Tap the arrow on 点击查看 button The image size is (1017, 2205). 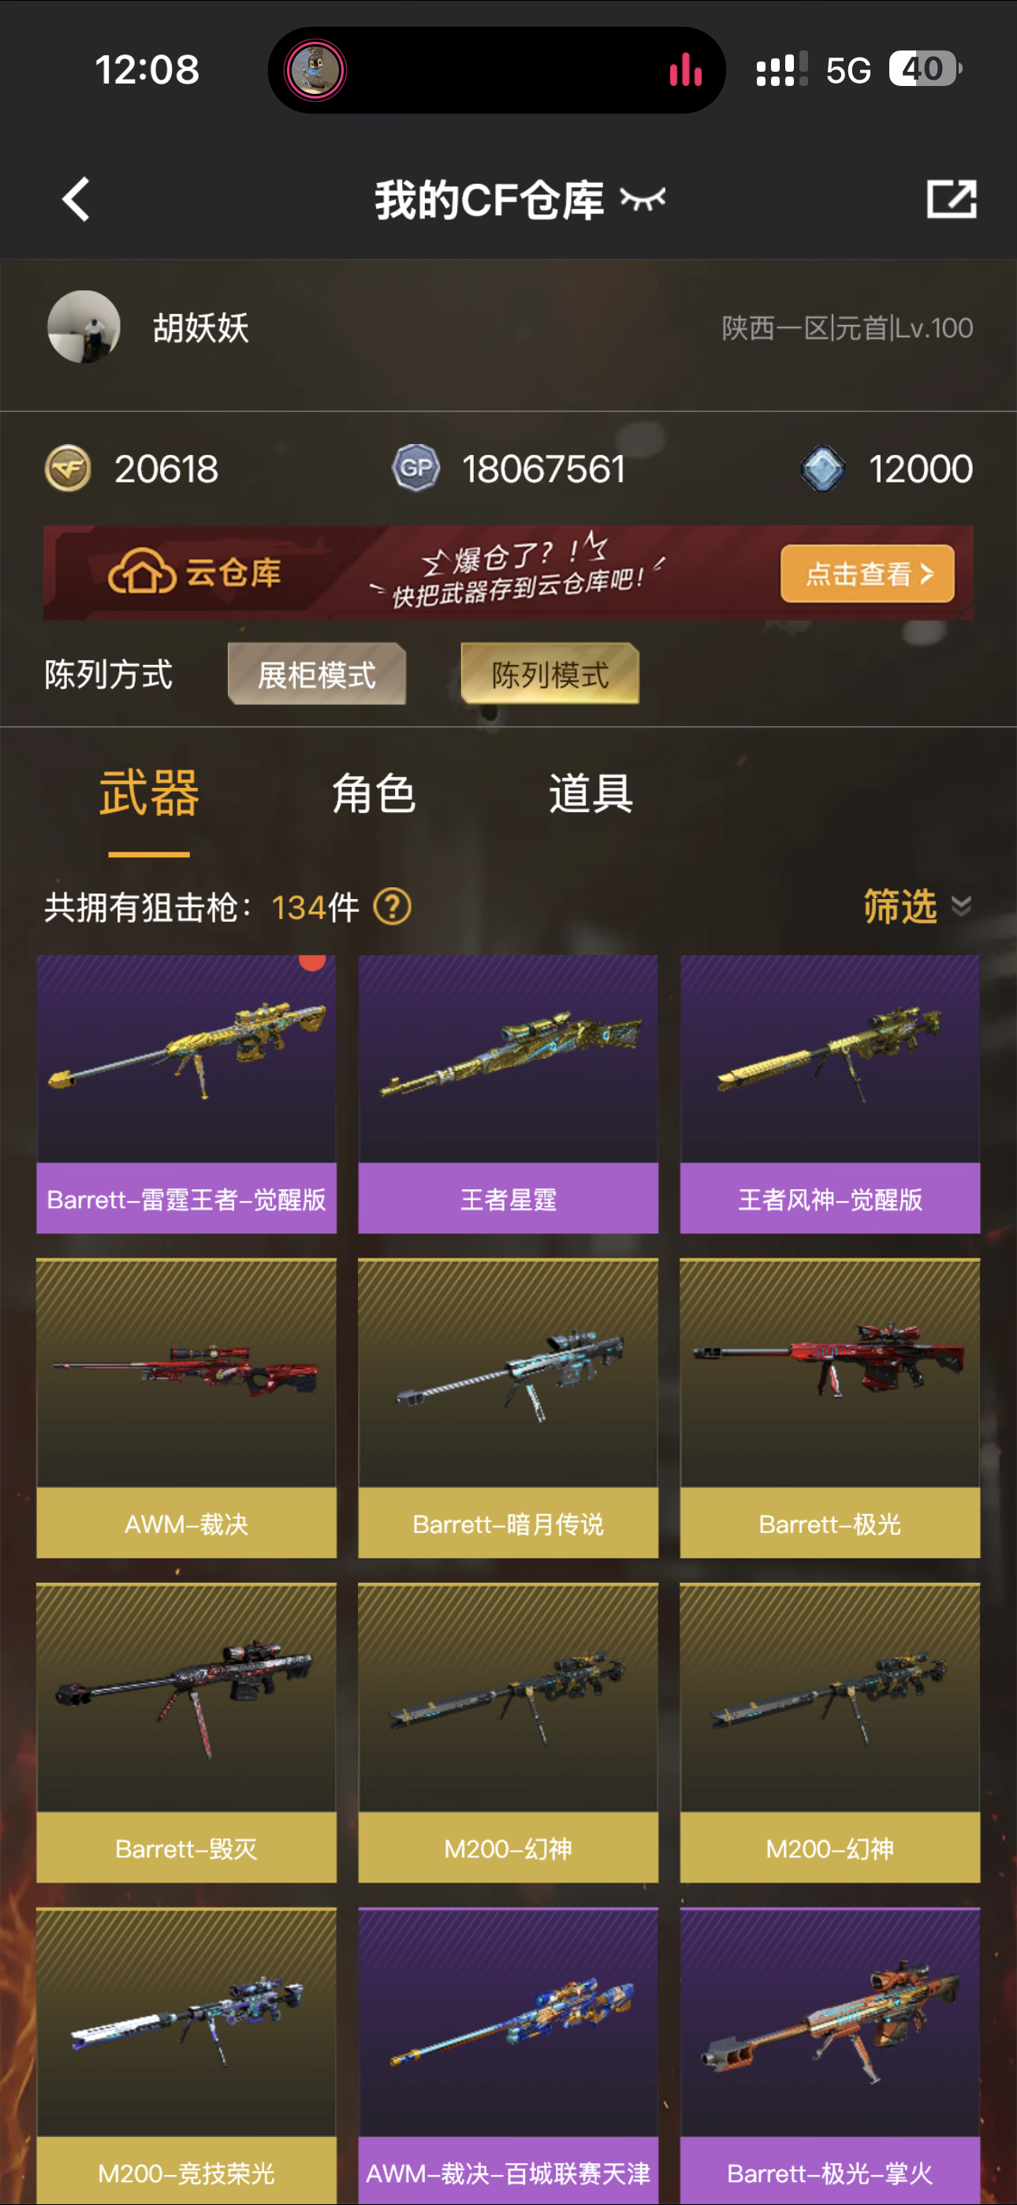click(x=927, y=573)
